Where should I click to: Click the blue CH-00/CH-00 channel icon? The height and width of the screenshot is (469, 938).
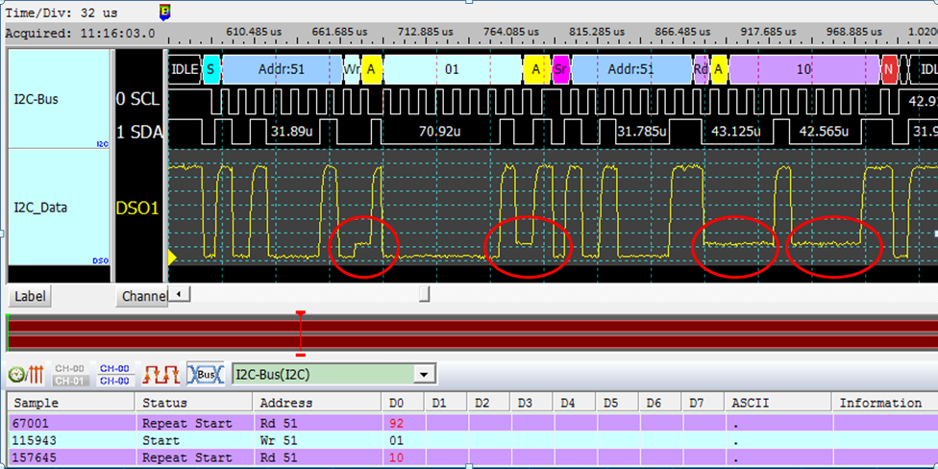[x=114, y=375]
